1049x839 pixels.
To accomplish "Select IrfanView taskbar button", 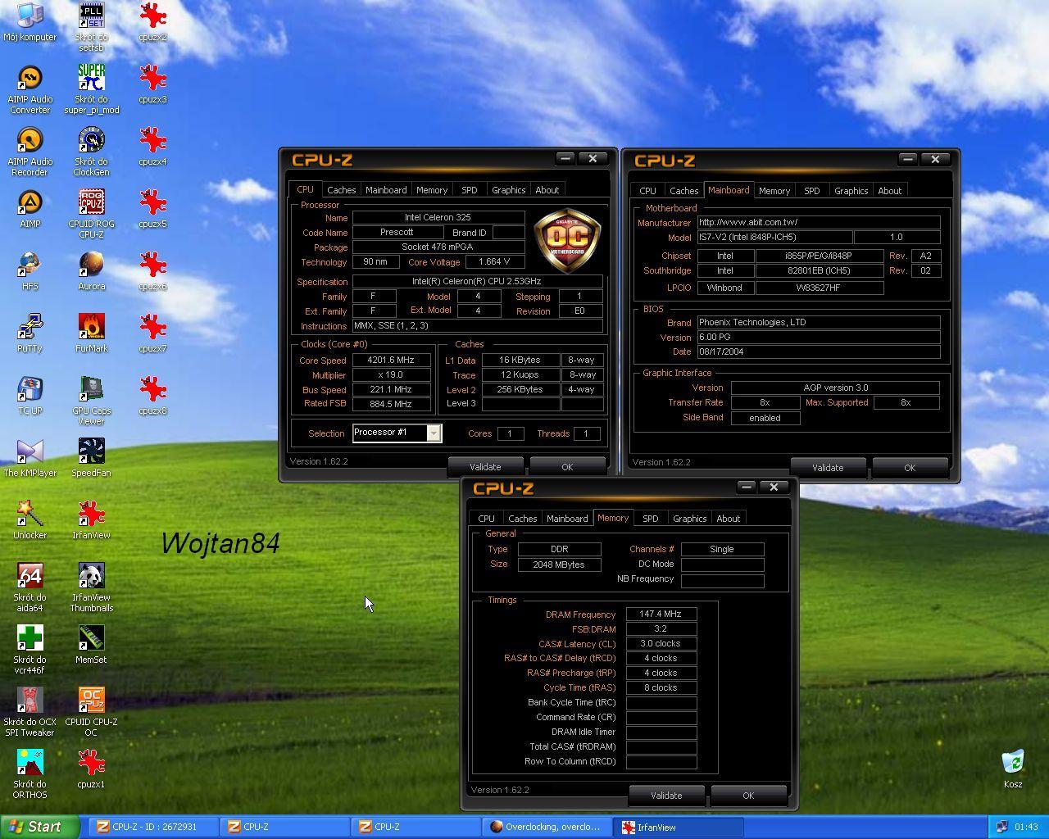I will click(678, 827).
